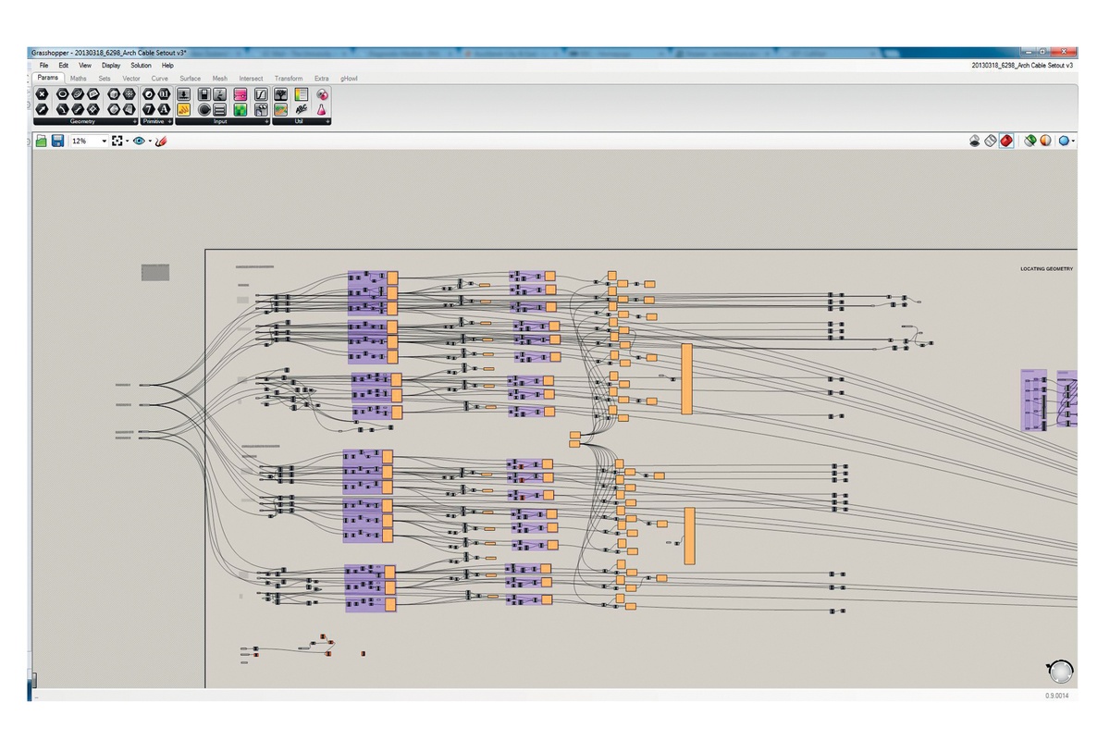Screen dimensions: 1110x740
Task: Click the 0.9.0014 version text
Action: (x=1056, y=695)
